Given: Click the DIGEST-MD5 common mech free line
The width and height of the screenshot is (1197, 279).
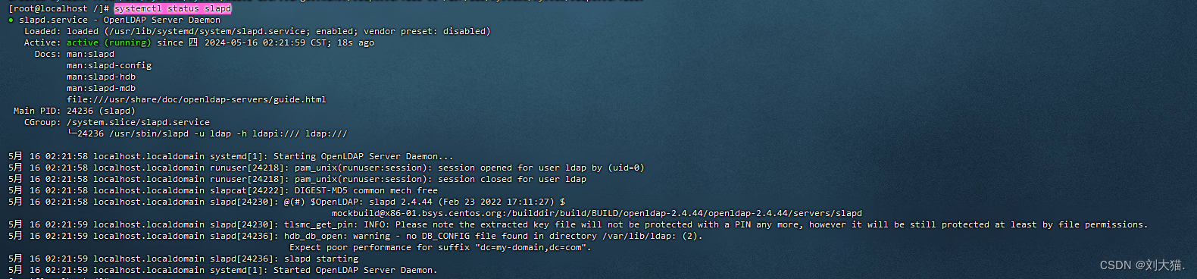Looking at the screenshot, I should tap(223, 190).
